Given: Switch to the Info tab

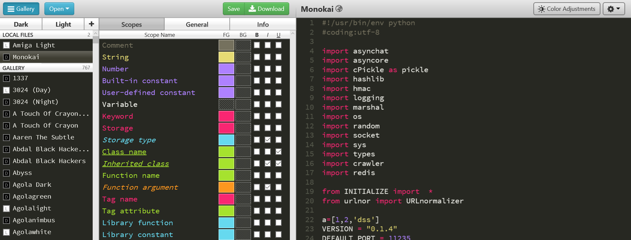Looking at the screenshot, I should click(263, 24).
